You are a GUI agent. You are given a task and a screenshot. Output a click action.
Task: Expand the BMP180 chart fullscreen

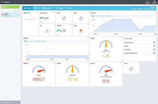(x=86, y=37)
